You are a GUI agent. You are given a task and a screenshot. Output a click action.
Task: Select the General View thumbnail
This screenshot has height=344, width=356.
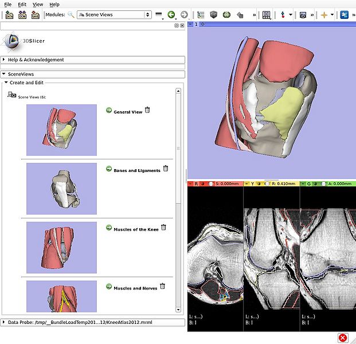tap(61, 130)
